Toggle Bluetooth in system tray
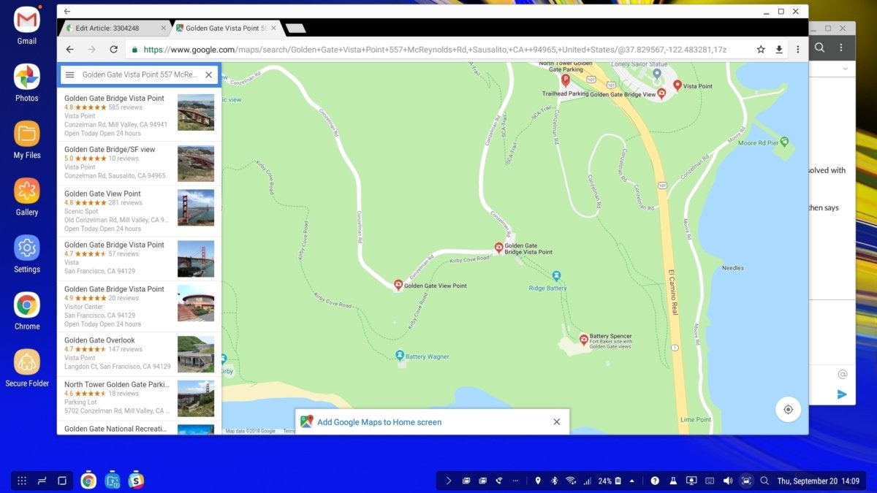Image resolution: width=877 pixels, height=493 pixels. tap(554, 481)
